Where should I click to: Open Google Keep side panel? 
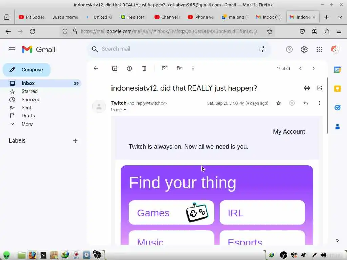[x=337, y=89]
